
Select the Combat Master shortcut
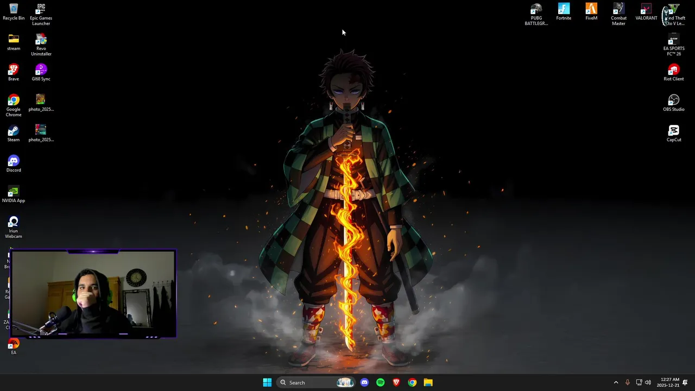pos(619,14)
